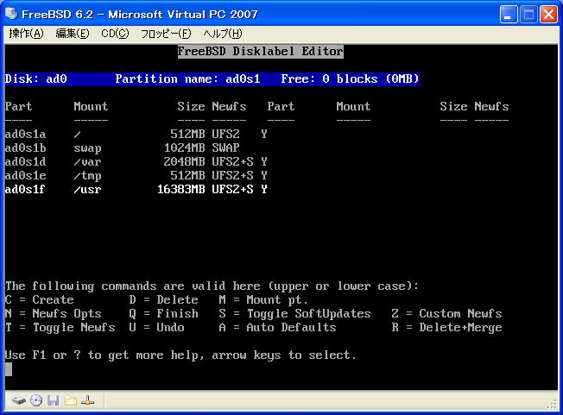Open the 操作(A) menu

click(26, 34)
